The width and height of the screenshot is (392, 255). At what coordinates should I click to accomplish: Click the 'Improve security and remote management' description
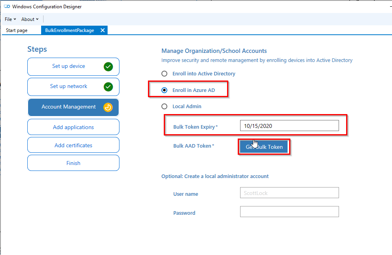tap(257, 60)
